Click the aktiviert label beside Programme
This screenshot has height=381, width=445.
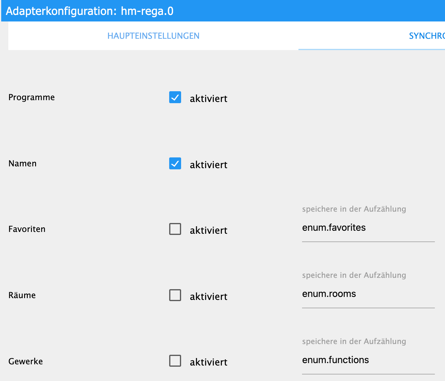pos(209,99)
